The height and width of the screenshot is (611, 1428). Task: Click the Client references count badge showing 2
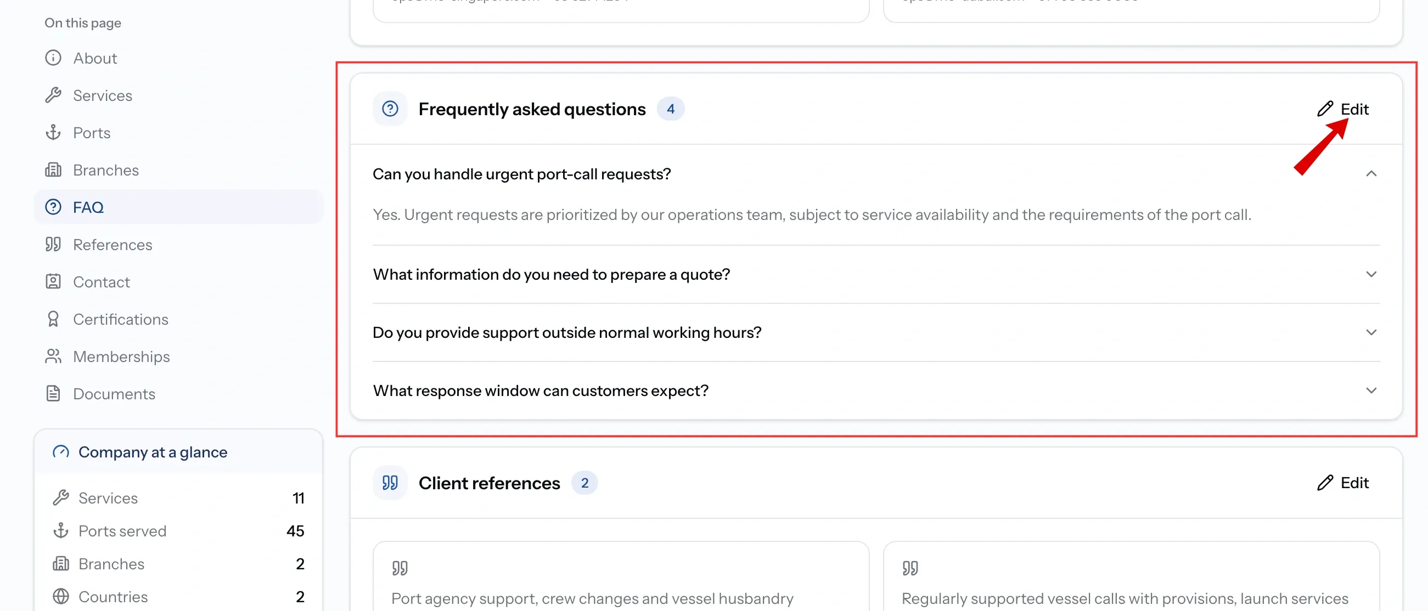(x=584, y=483)
